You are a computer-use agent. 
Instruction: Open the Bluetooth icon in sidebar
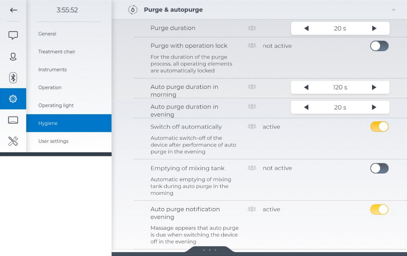click(x=13, y=78)
